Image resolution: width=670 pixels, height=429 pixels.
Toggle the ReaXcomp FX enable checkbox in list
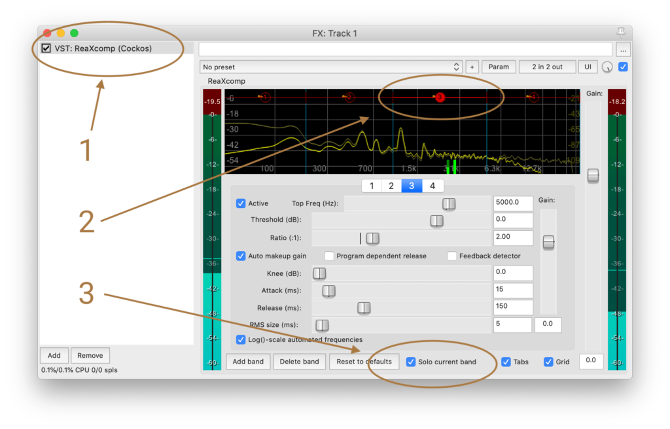pos(46,48)
